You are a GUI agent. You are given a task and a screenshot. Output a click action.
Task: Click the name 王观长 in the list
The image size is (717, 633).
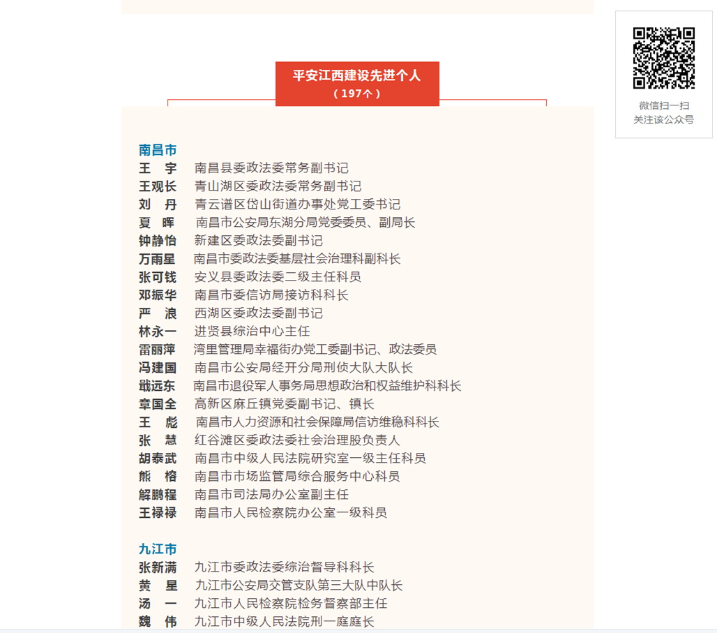click(158, 186)
